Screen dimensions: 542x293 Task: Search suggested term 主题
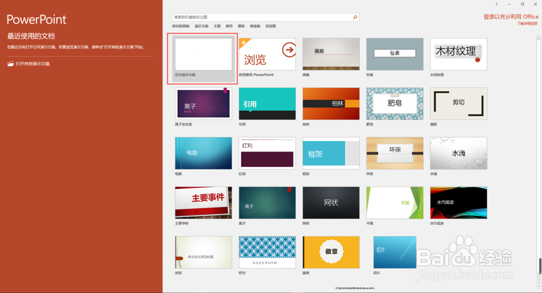tap(217, 26)
